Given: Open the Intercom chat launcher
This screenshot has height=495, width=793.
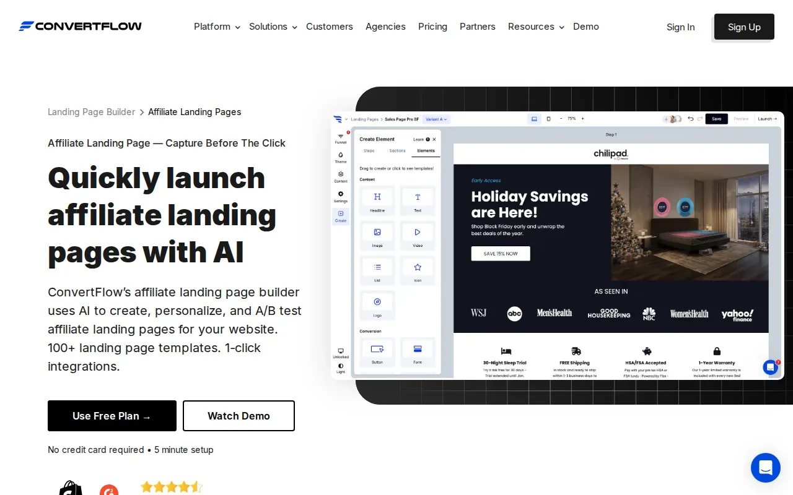Looking at the screenshot, I should 765,467.
